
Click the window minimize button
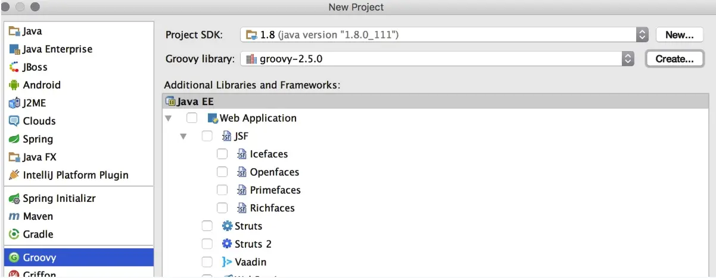[x=21, y=7]
